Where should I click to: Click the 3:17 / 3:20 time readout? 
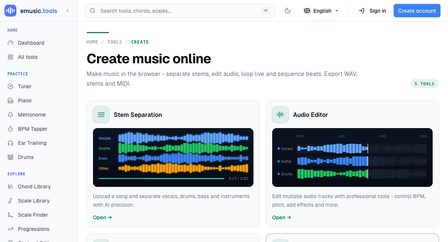238,179
